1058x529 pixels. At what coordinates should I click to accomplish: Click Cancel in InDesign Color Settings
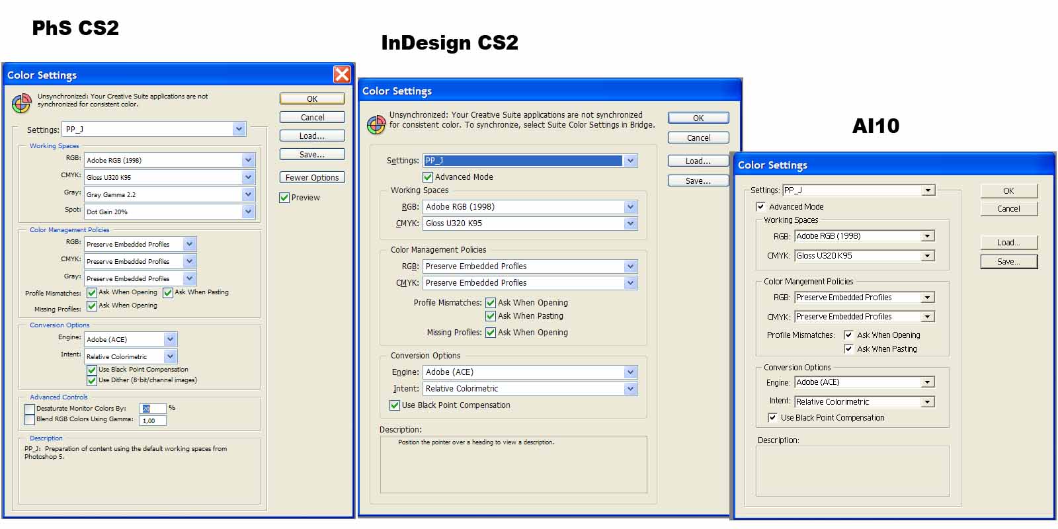[698, 138]
